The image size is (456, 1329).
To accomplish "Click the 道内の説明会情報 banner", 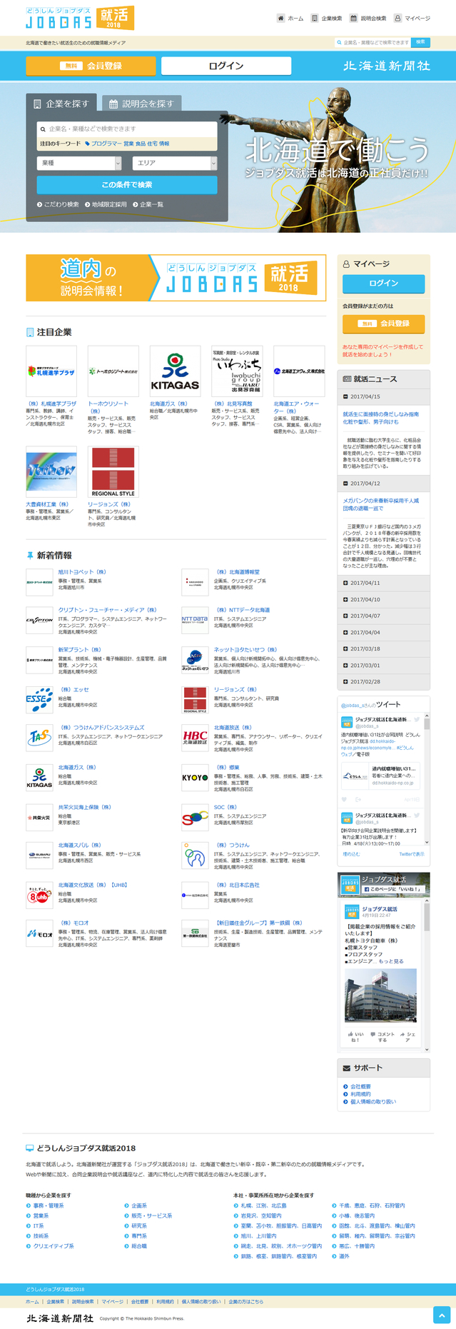I will click(x=176, y=277).
